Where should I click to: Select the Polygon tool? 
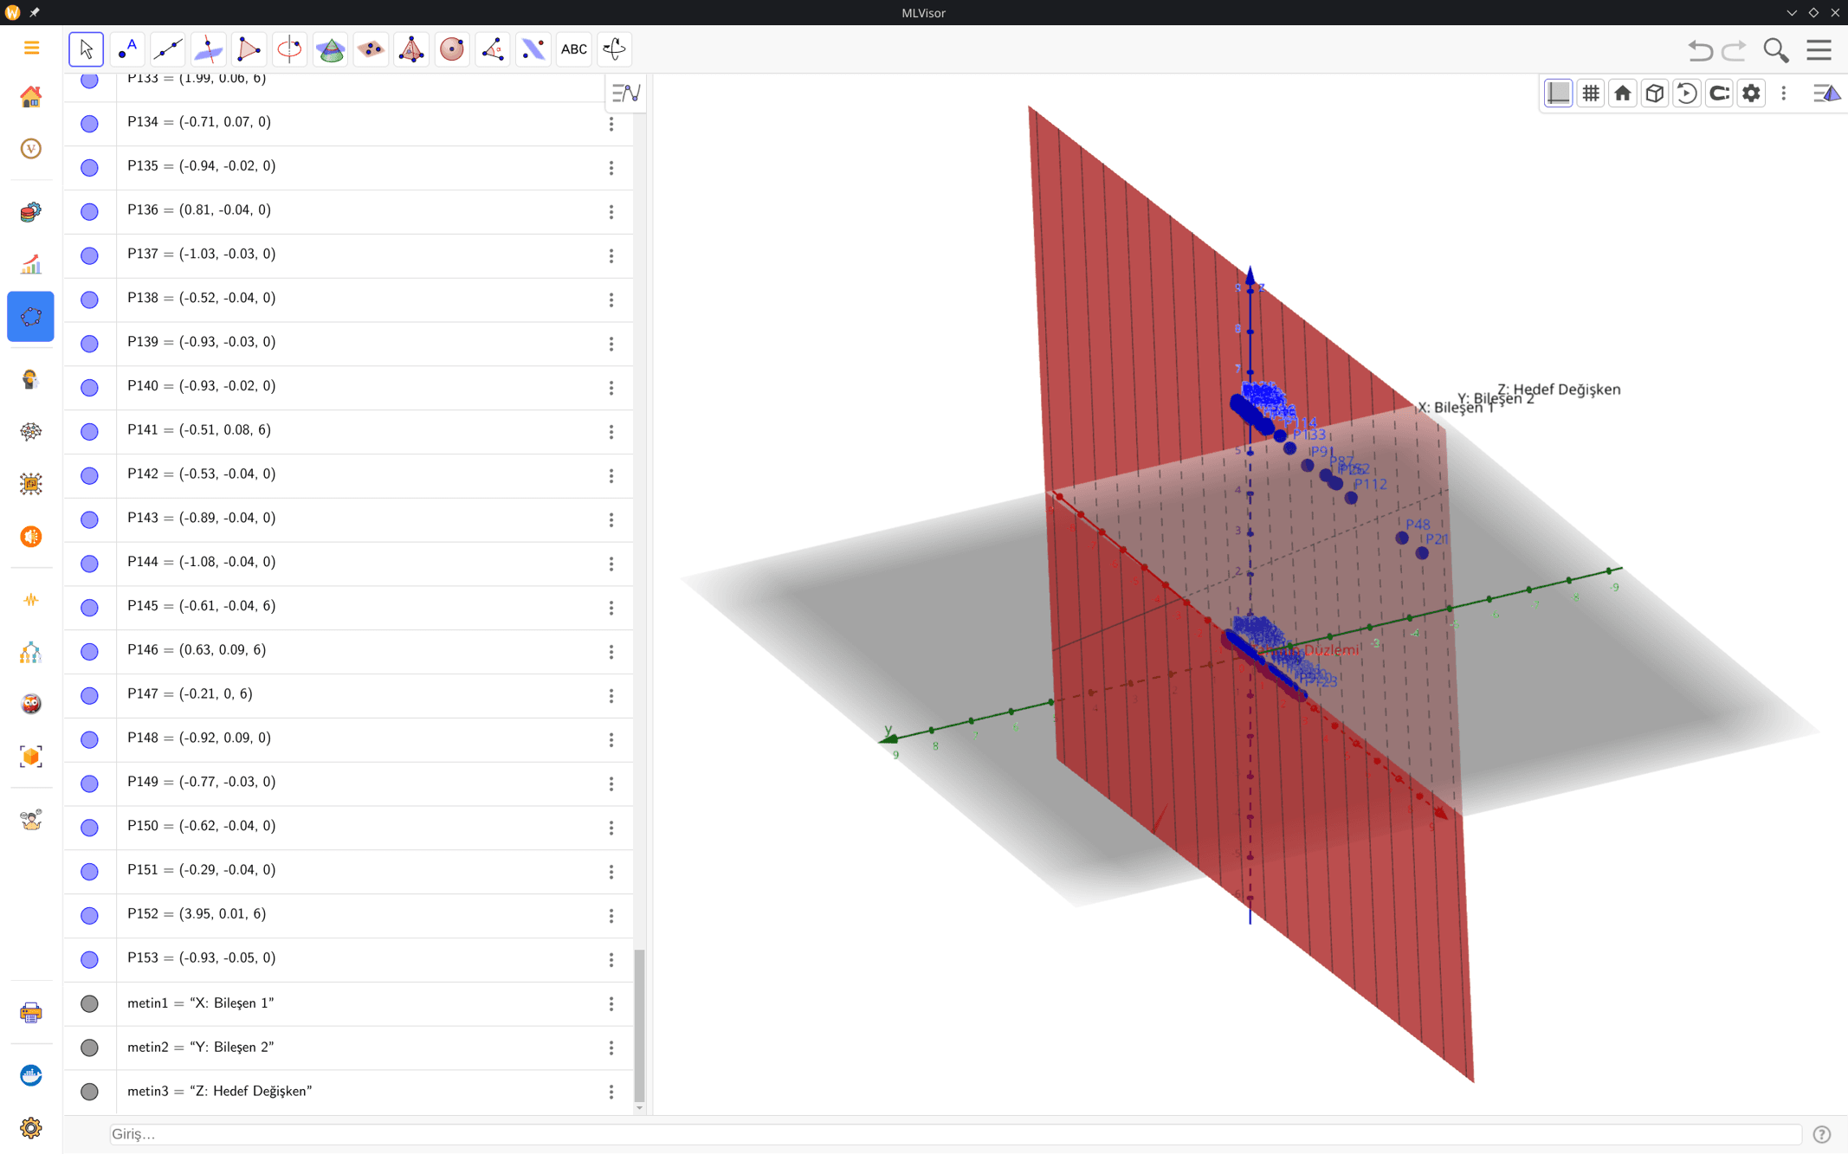tap(249, 49)
